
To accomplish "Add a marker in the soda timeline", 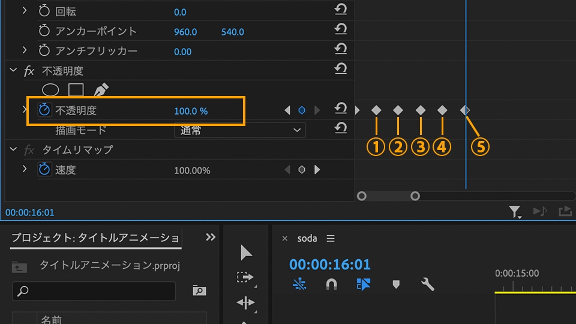I will (396, 284).
